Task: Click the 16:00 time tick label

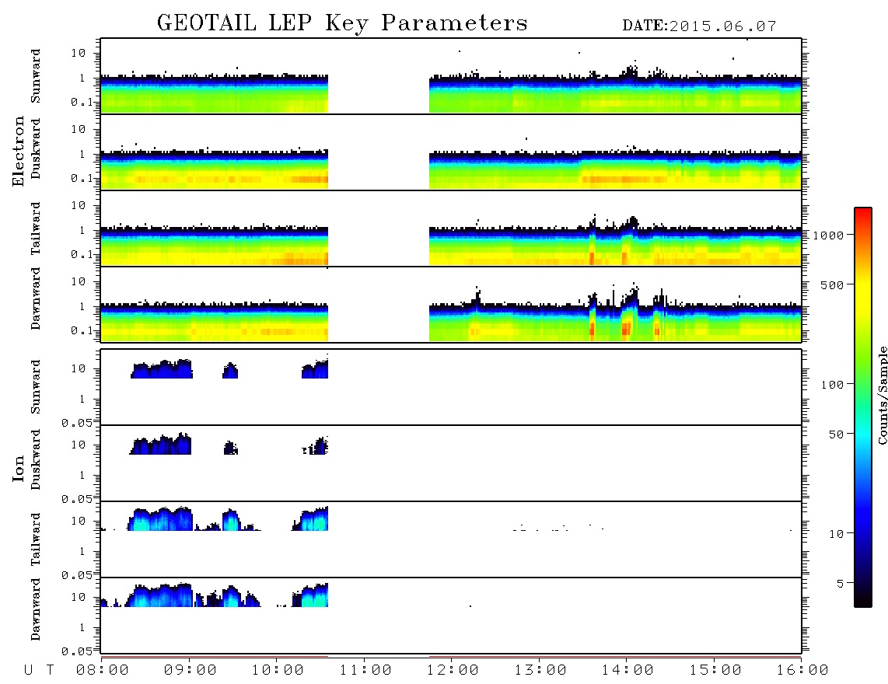Action: [803, 670]
